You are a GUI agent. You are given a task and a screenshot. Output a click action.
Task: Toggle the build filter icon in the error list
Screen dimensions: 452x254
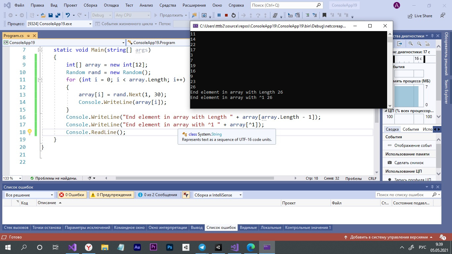(186, 195)
